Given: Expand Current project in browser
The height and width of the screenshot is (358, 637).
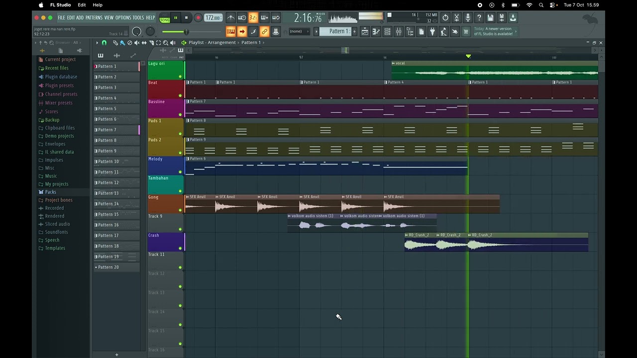Looking at the screenshot, I should [x=60, y=59].
